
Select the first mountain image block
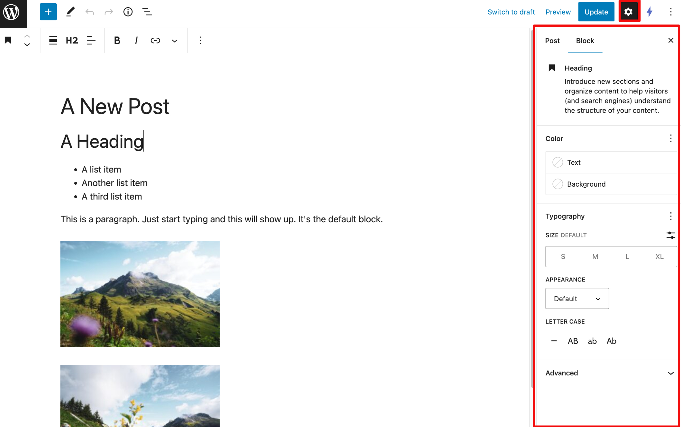140,294
